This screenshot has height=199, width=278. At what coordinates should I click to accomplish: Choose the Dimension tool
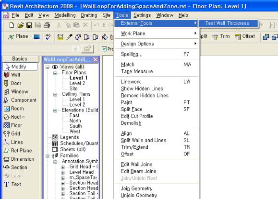point(19,159)
